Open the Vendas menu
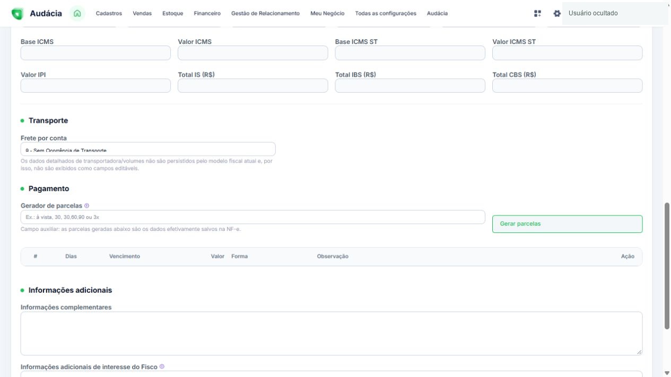 (142, 13)
